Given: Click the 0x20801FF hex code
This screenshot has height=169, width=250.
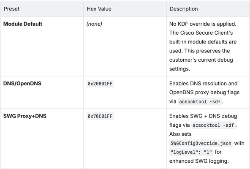Looking at the screenshot, I should [x=100, y=84].
